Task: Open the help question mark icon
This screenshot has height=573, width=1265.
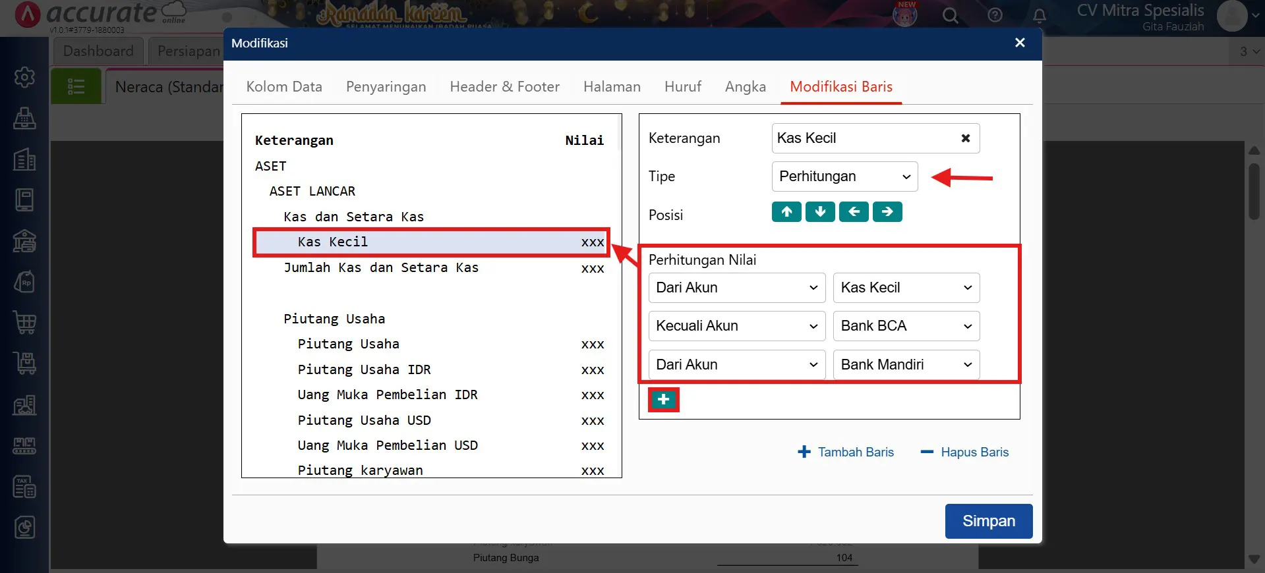Action: point(995,15)
